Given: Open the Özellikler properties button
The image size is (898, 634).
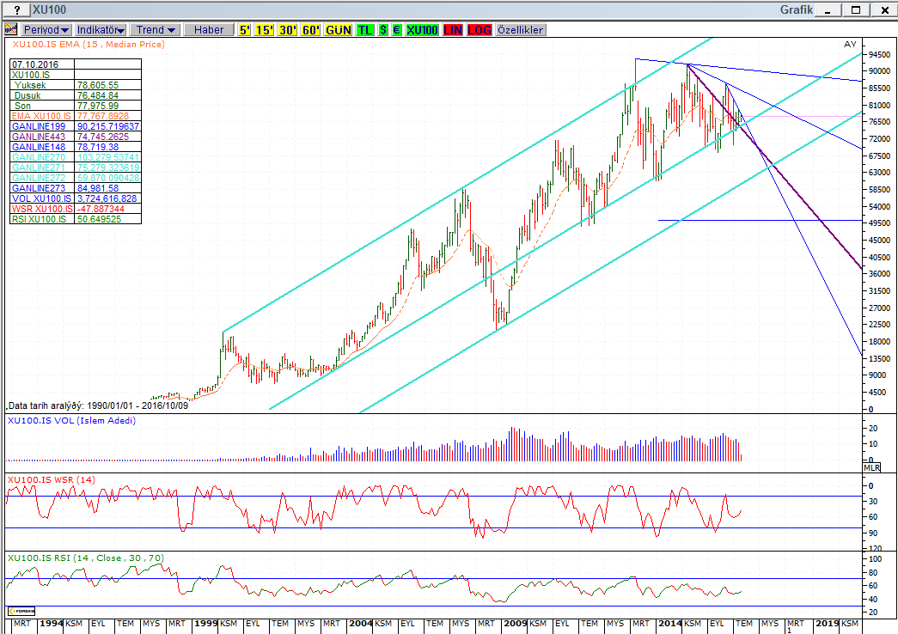Looking at the screenshot, I should 520,29.
